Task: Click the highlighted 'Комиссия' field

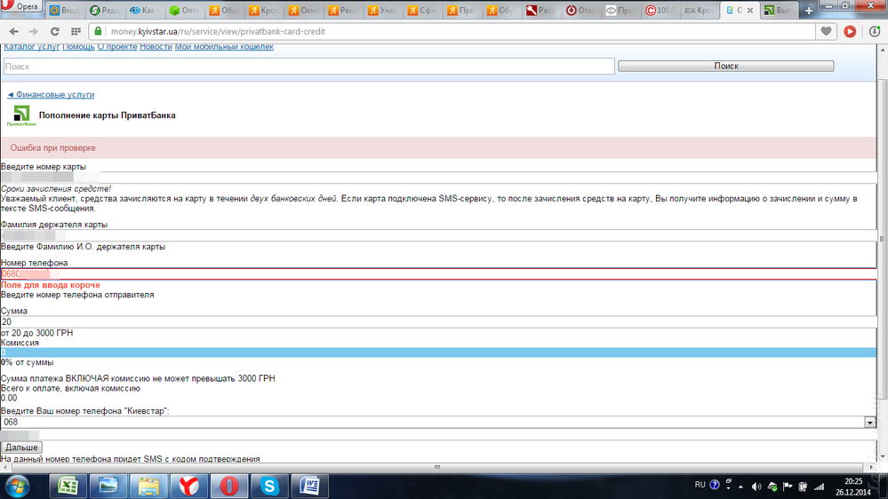Action: tap(439, 352)
